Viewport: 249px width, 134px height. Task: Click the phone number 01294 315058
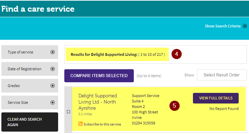143,123
